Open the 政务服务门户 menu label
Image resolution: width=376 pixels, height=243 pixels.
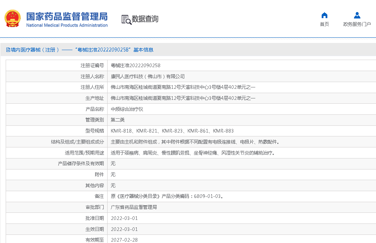(x=357, y=24)
